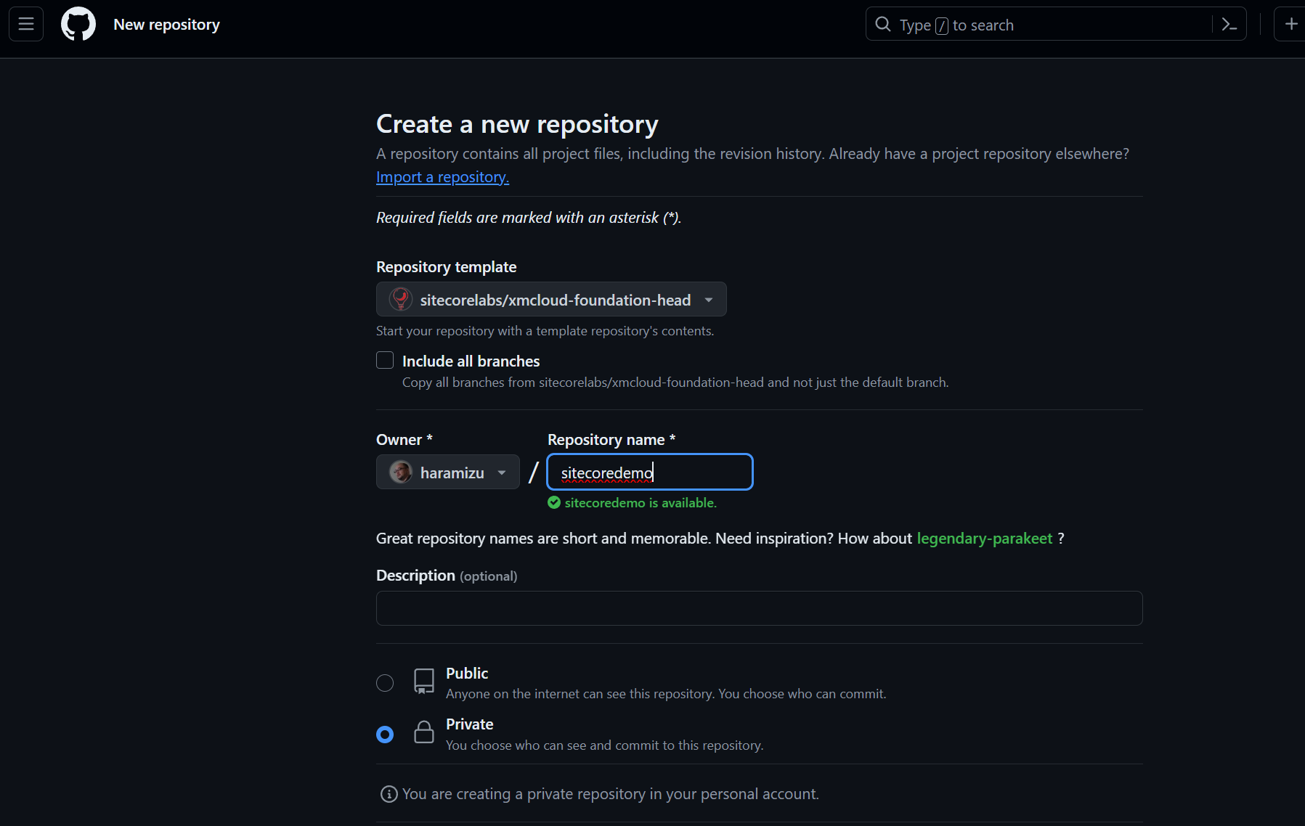This screenshot has height=826, width=1305.
Task: Click the Private lock icon
Action: pyautogui.click(x=424, y=732)
